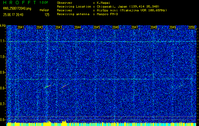The image size is (199, 126).
Task: Click the meteor echo streak under 2043
Action: (x=64, y=87)
